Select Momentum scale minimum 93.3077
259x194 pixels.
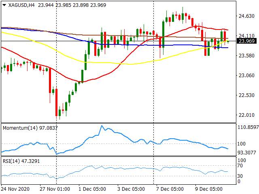pyautogui.click(x=247, y=153)
